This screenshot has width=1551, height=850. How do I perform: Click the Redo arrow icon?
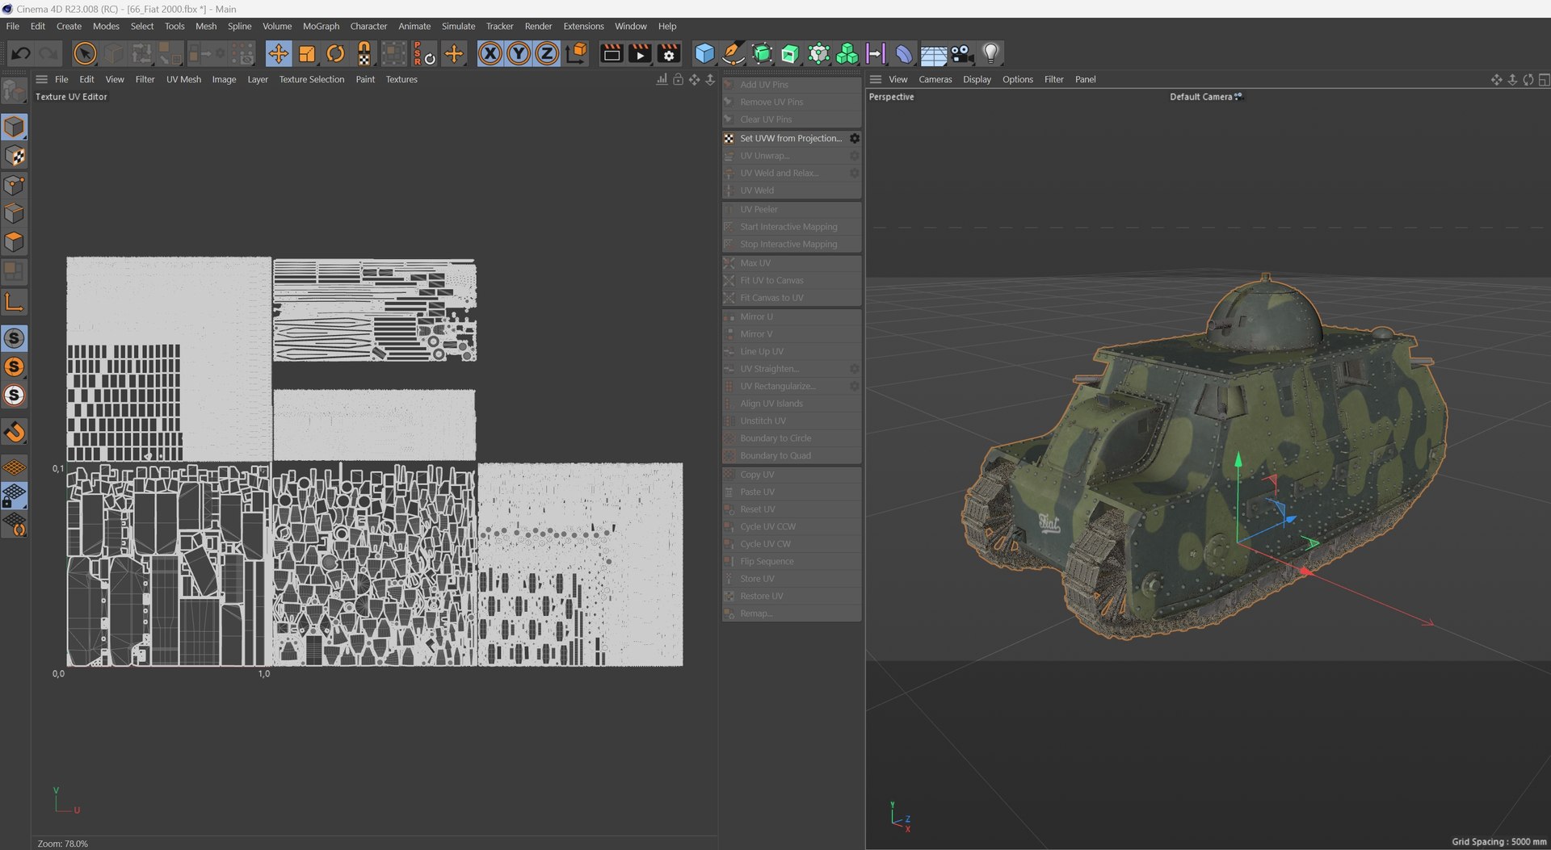tap(48, 54)
